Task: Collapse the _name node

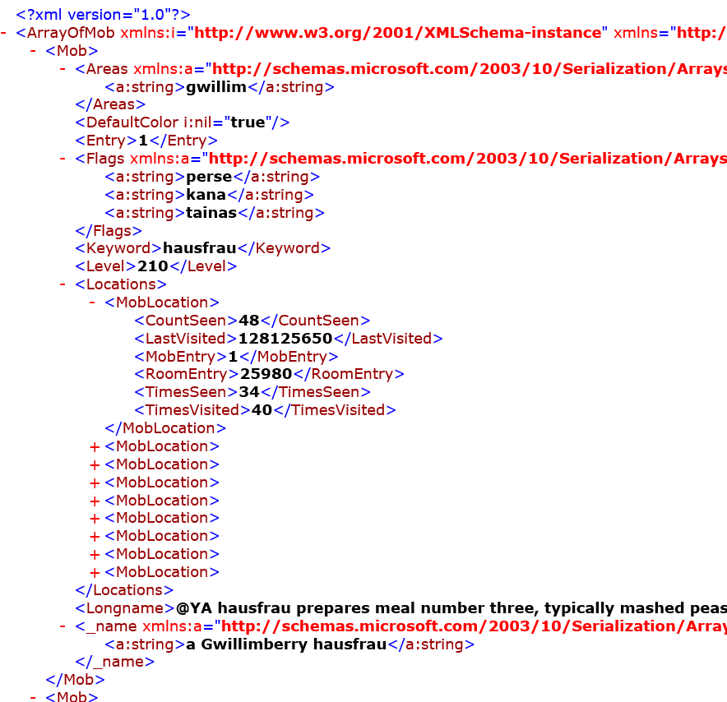Action: coord(63,626)
